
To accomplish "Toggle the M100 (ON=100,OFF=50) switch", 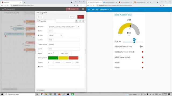I will [x=141, y=47].
